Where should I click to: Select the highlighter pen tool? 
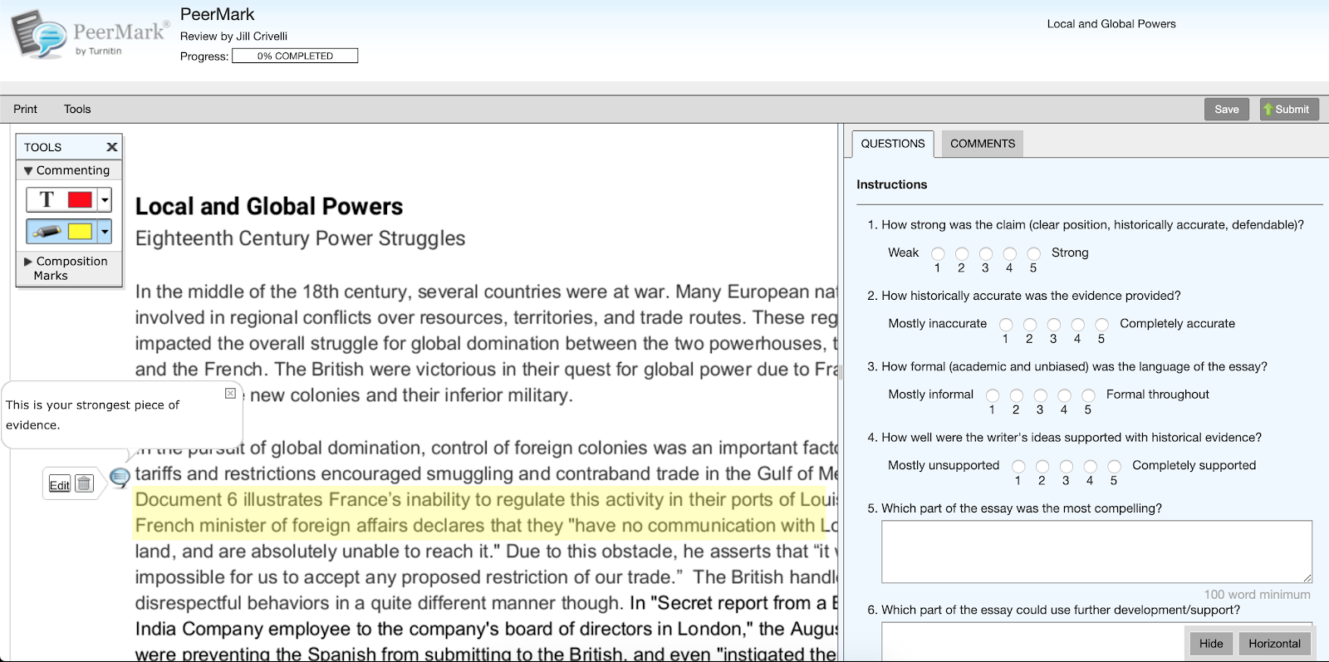click(x=47, y=231)
